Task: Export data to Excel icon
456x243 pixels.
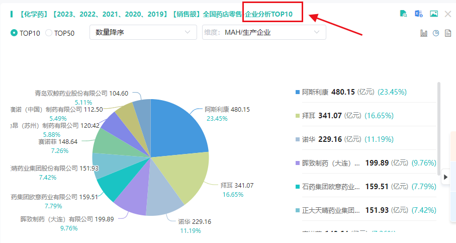Action: pos(418,14)
